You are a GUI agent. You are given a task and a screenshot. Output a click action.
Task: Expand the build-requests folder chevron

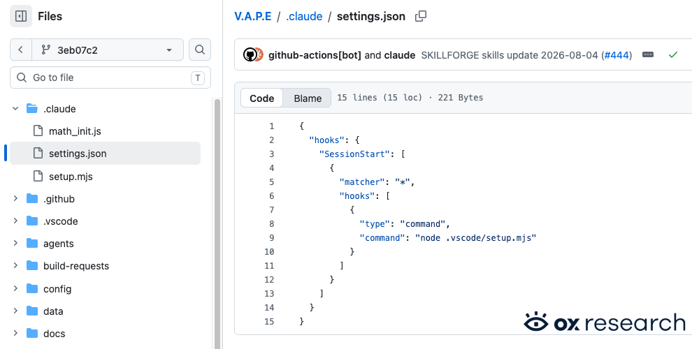(x=15, y=266)
